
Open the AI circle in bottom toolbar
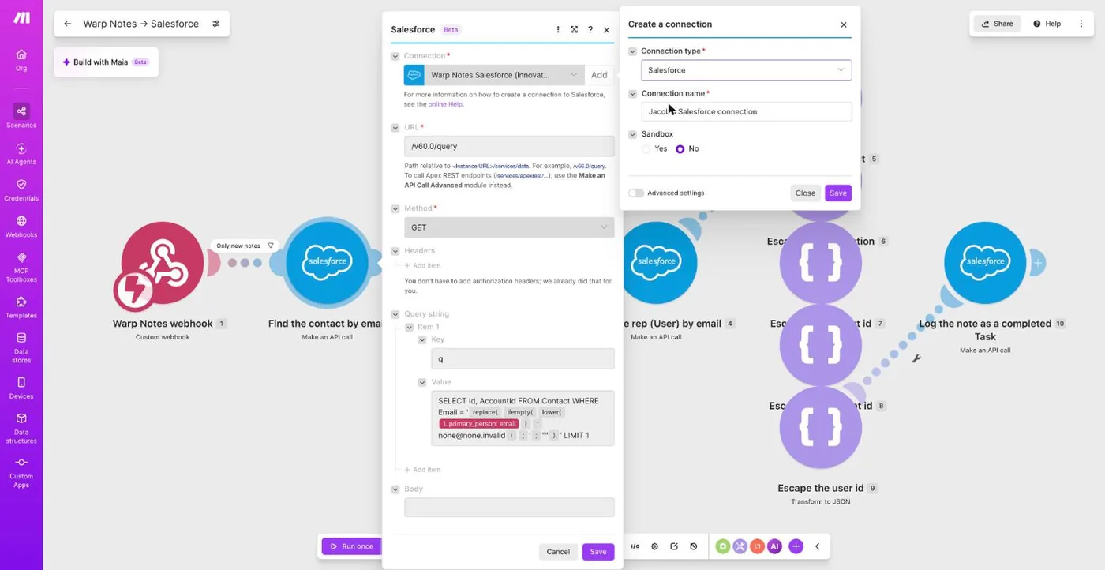pos(774,546)
